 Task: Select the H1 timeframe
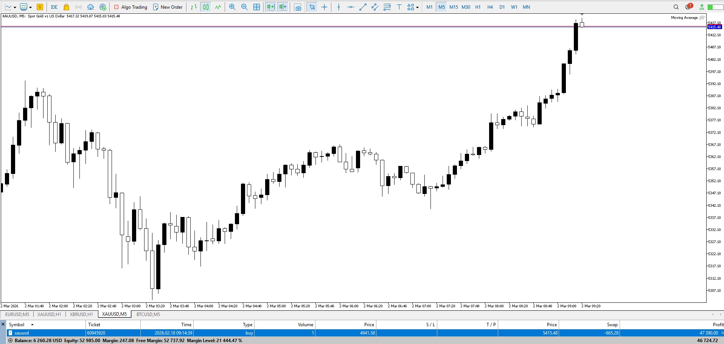(477, 7)
